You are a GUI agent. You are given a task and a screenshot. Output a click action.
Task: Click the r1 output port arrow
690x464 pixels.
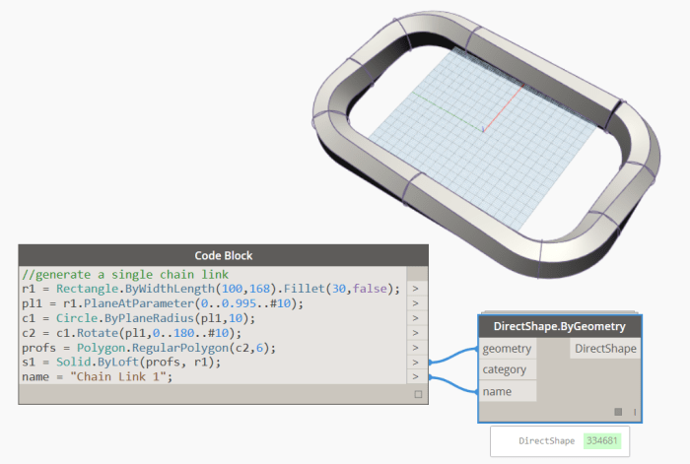point(416,289)
